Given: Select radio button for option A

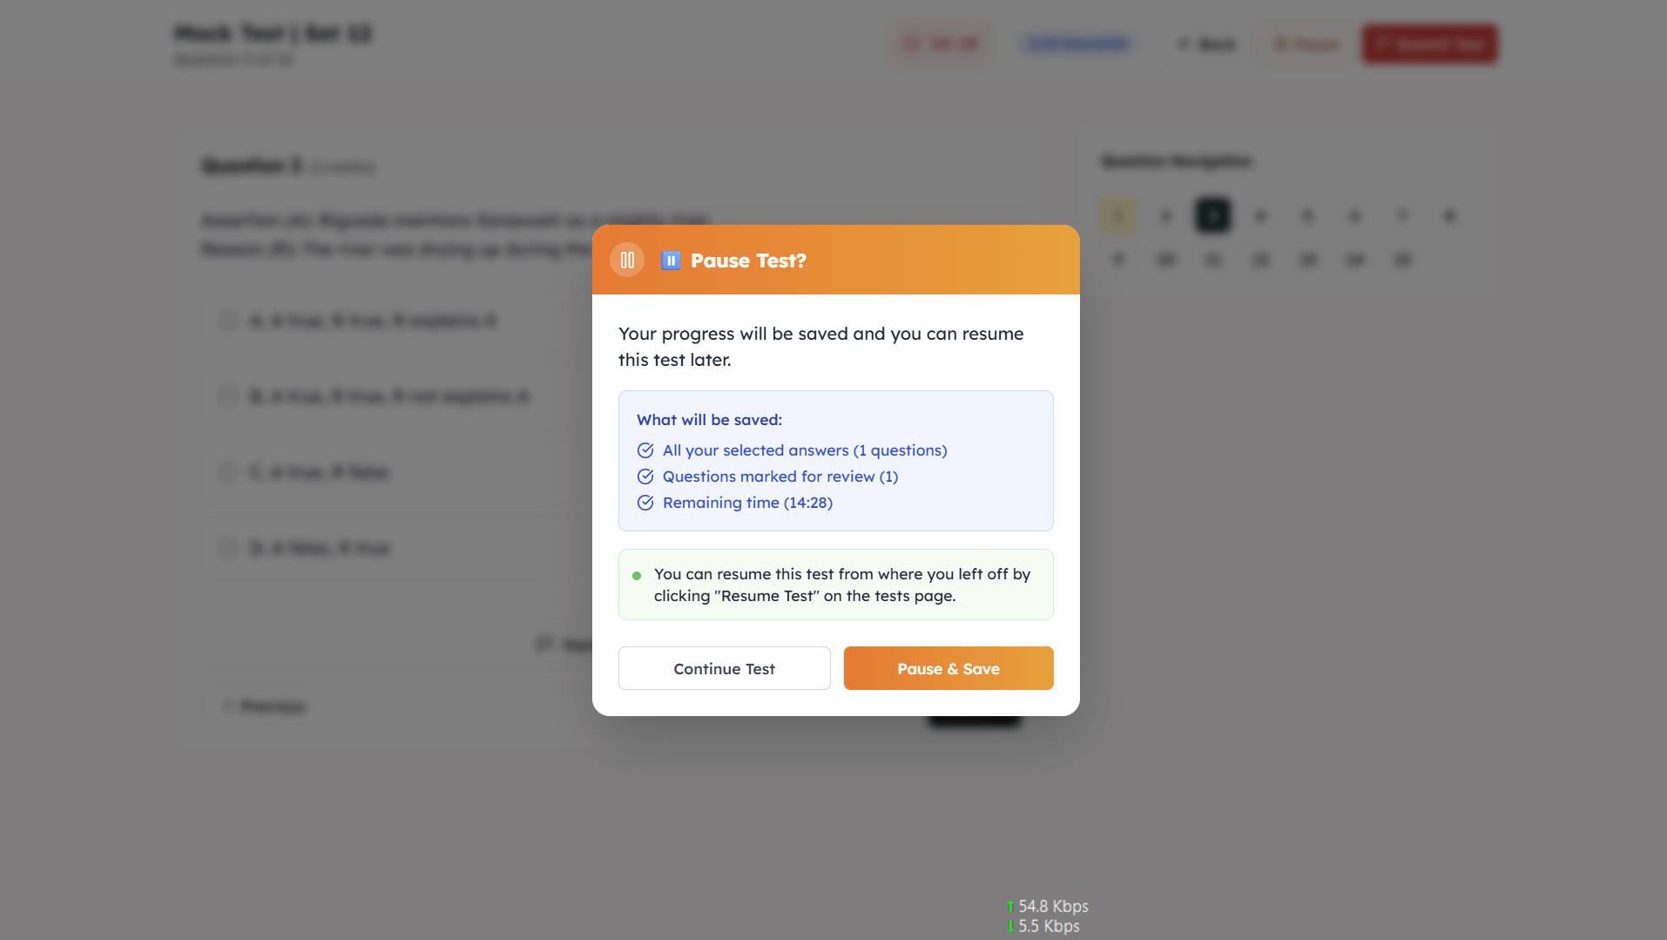Looking at the screenshot, I should [228, 321].
